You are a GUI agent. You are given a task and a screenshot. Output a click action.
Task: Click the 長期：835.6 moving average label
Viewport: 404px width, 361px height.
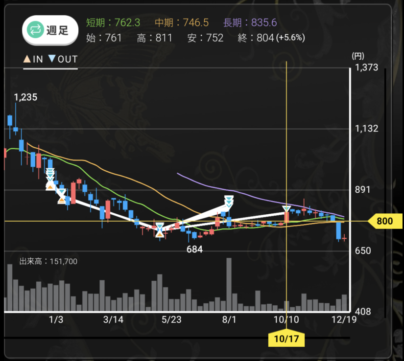pos(250,23)
